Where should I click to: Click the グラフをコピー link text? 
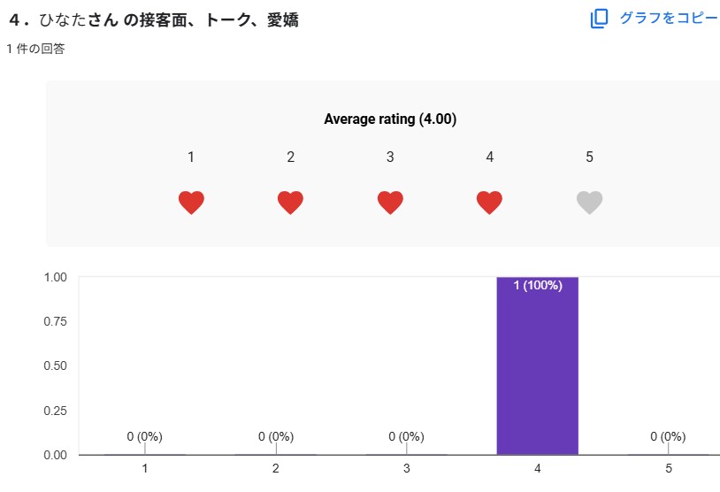pyautogui.click(x=669, y=18)
